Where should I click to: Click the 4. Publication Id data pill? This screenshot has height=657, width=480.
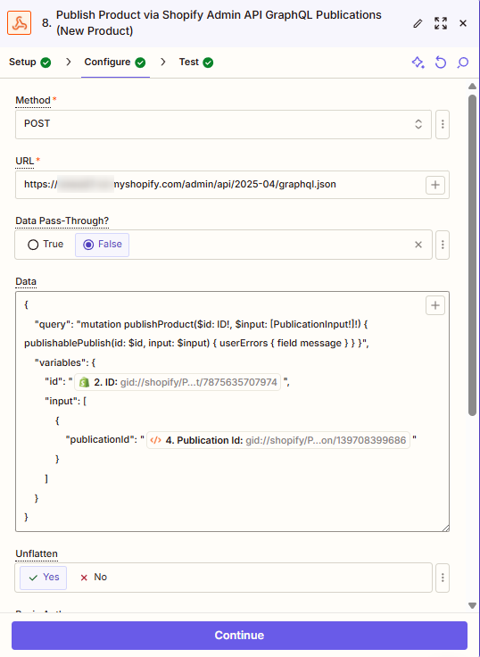tap(278, 440)
